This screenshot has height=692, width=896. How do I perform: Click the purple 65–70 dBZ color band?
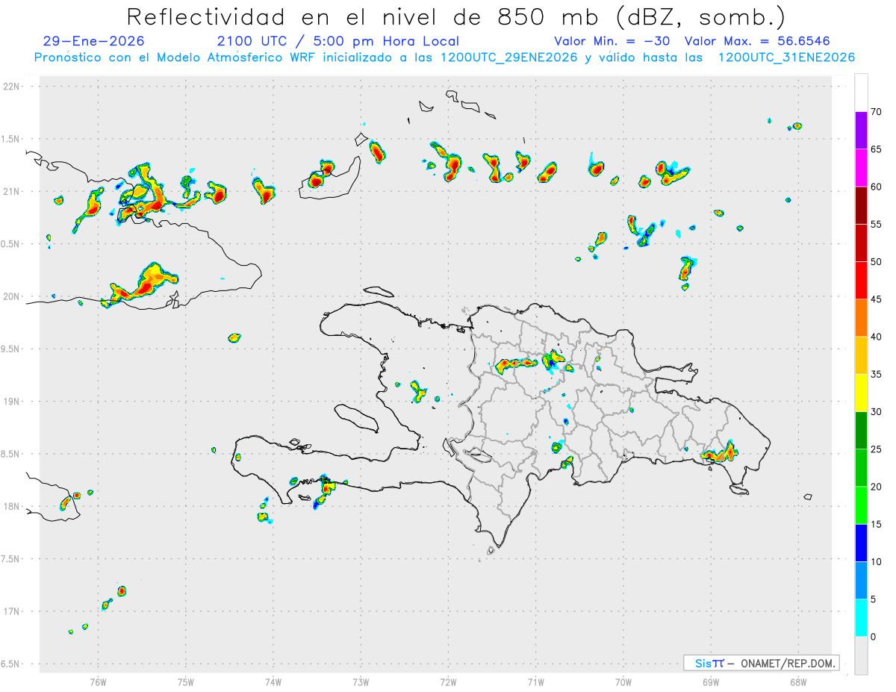(x=861, y=131)
